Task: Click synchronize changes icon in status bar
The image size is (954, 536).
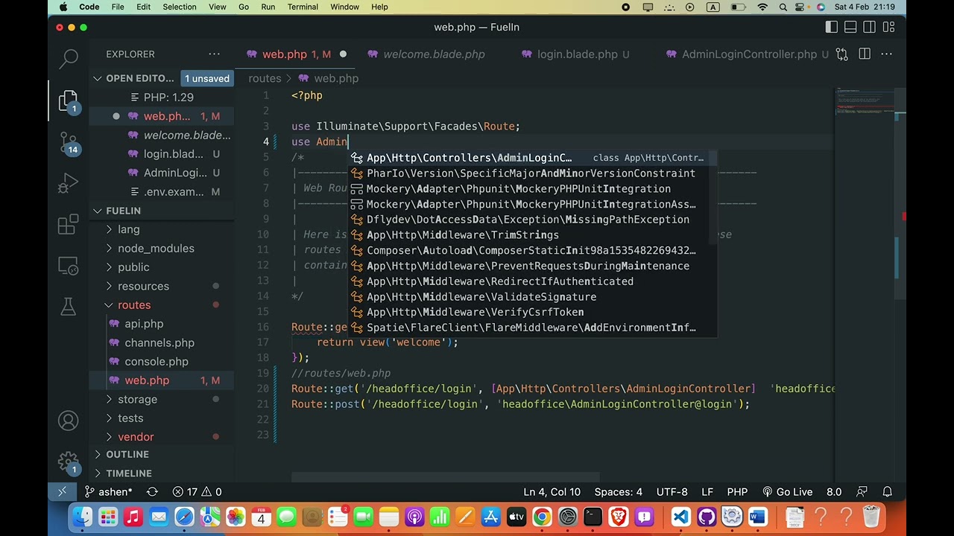Action: (152, 491)
